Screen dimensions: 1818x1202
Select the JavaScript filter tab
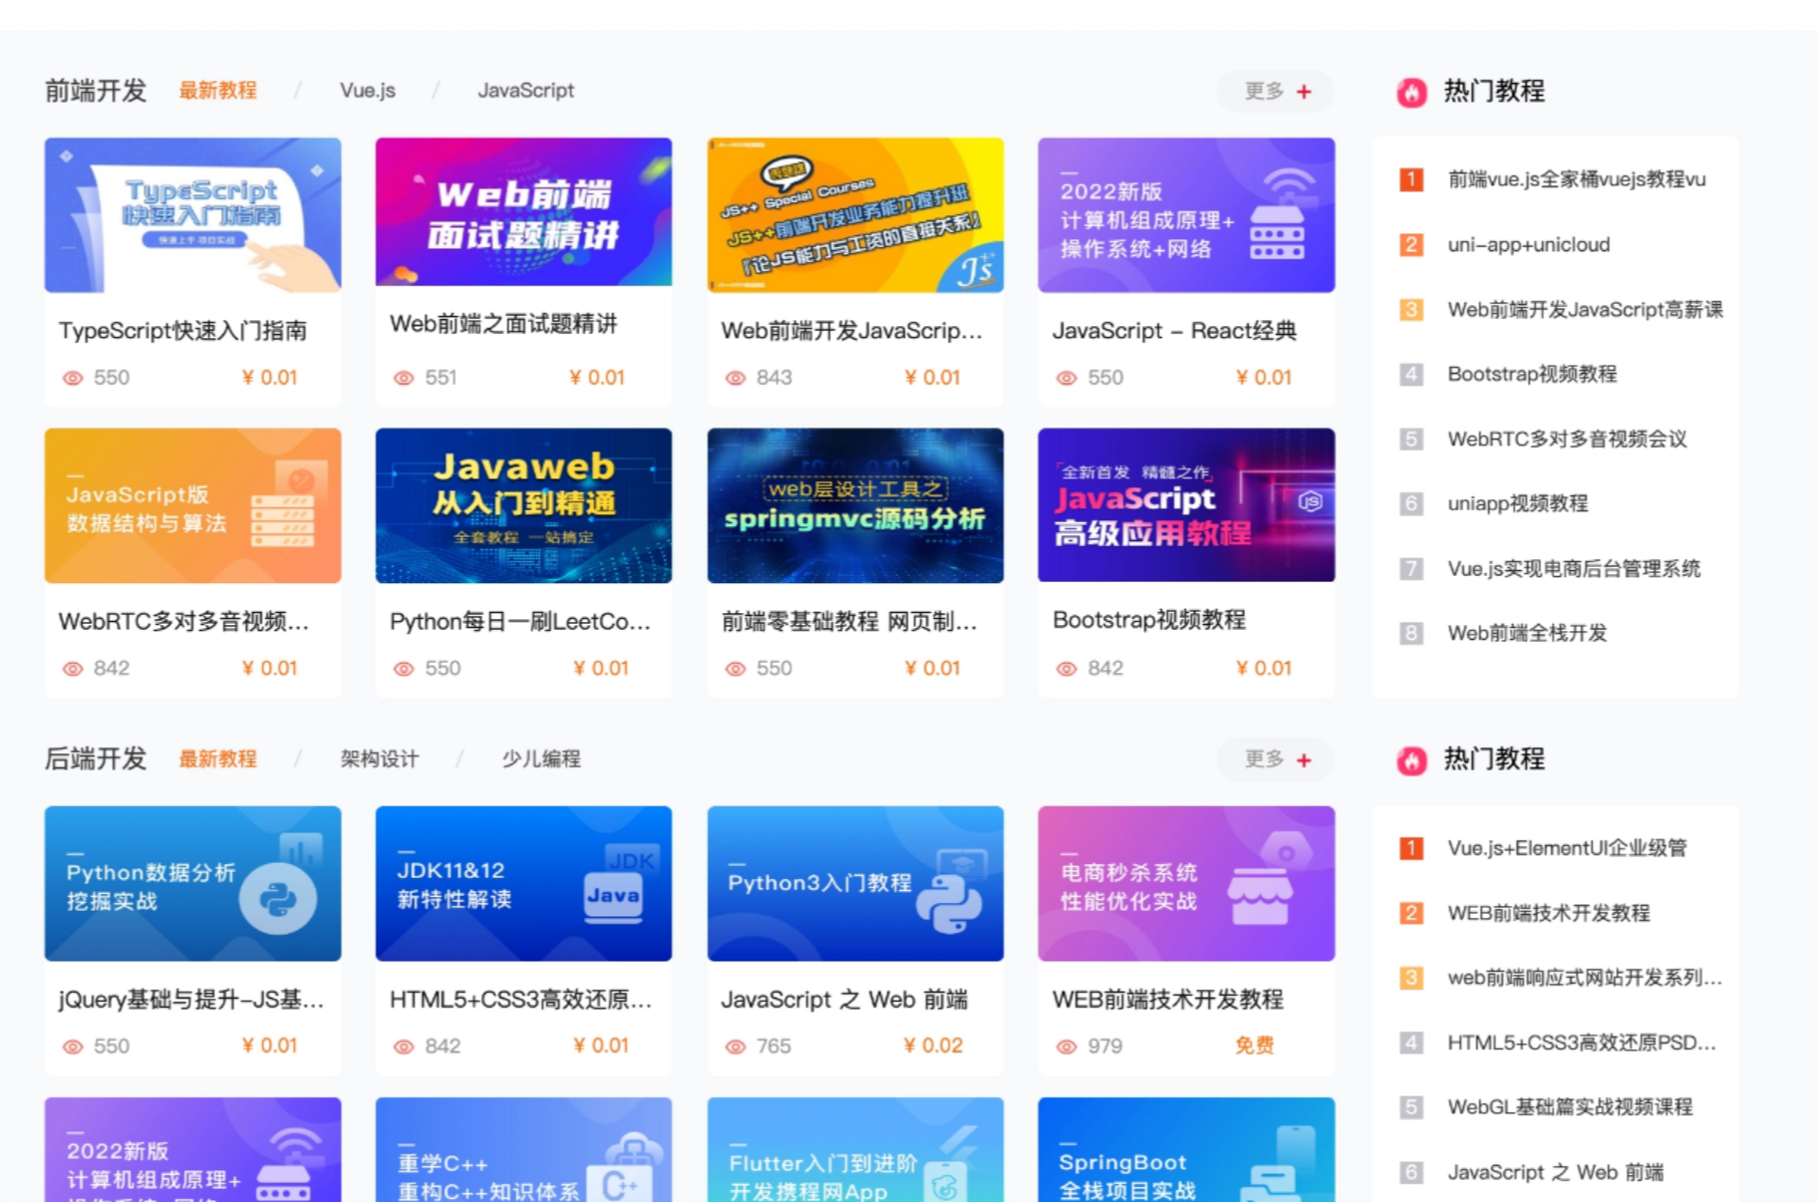click(x=526, y=91)
